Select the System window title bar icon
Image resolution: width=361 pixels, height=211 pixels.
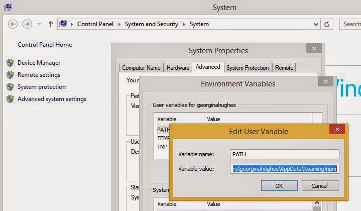[x=8, y=7]
